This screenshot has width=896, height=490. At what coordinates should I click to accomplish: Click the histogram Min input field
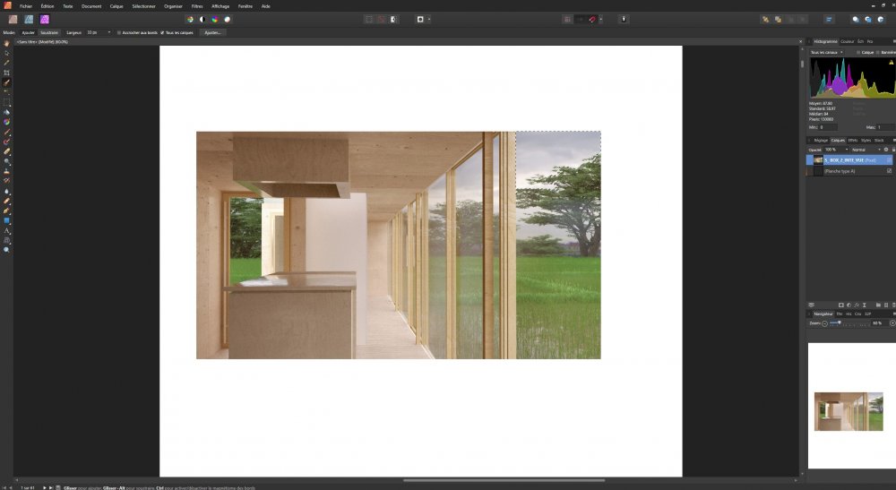click(x=828, y=127)
